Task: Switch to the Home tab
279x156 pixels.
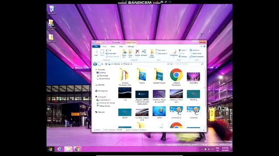Action: click(105, 46)
